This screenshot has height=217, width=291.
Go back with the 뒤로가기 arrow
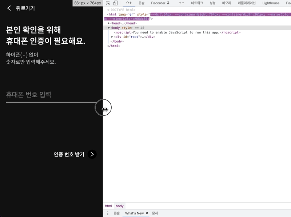click(9, 8)
